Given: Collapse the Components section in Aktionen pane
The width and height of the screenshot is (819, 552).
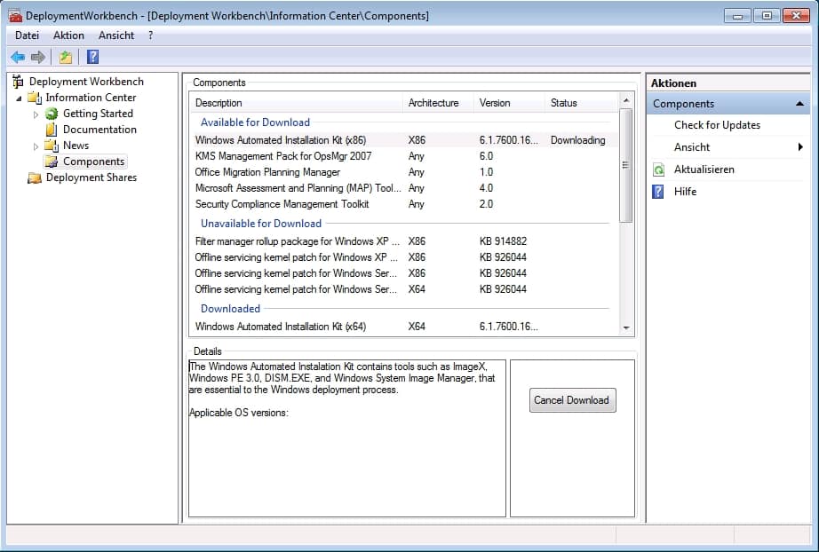Looking at the screenshot, I should [799, 104].
